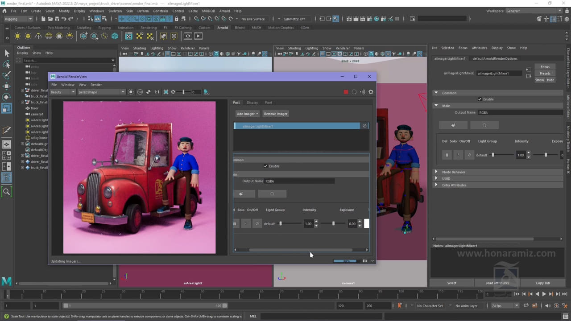Viewport: 571px width, 321px height.
Task: Click the magnifier search icon in the left toolbox
Action: coord(7,192)
